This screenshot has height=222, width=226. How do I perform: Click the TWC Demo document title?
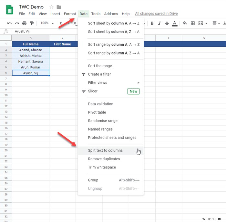(31, 7)
